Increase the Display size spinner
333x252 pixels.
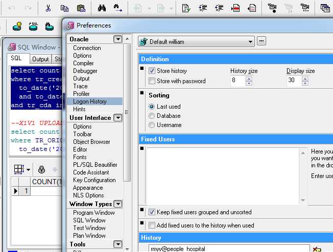[305, 79]
